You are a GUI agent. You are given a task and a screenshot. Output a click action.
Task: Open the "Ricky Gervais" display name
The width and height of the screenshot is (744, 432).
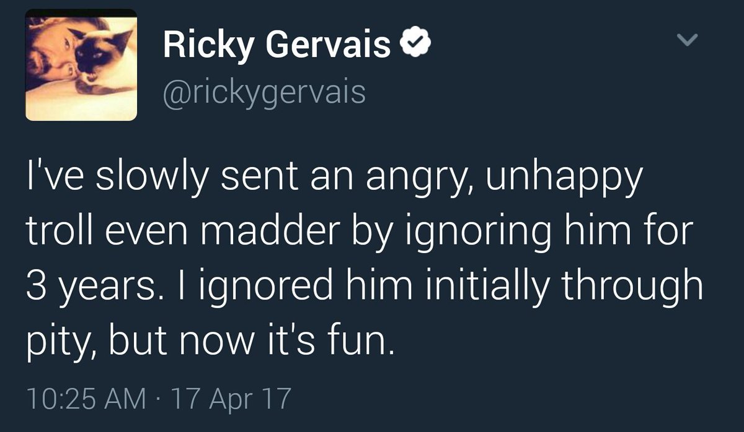pyautogui.click(x=277, y=45)
